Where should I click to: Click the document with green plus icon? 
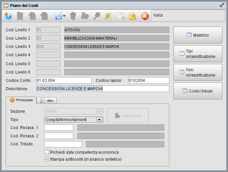click(121, 16)
